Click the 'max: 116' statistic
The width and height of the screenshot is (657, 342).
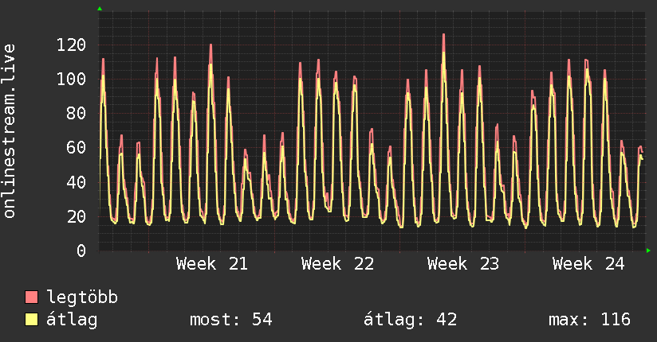(589, 320)
